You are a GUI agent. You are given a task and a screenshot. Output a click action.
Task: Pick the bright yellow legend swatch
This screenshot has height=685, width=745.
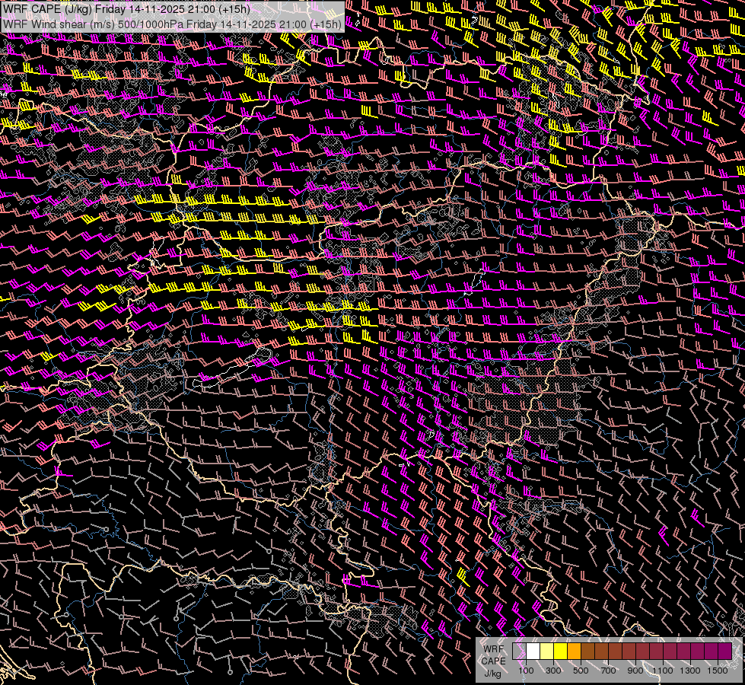pos(561,652)
